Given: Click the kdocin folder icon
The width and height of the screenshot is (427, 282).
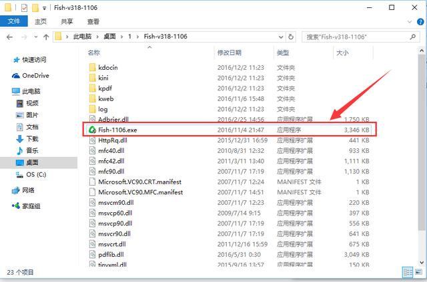Looking at the screenshot, I should pos(93,67).
